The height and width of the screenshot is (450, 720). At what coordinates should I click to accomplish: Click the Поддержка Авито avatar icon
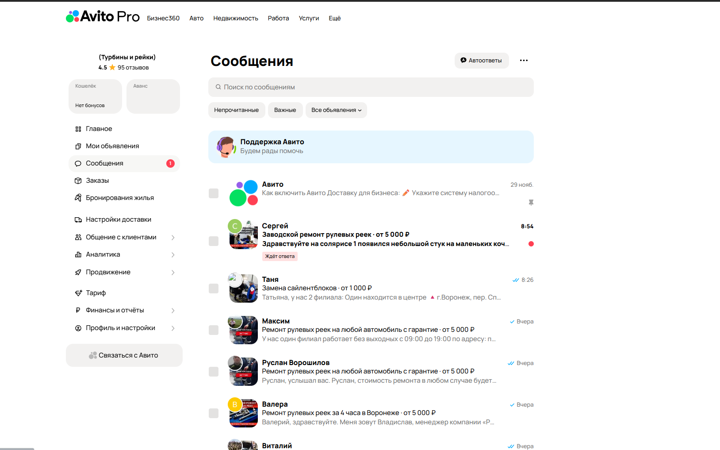click(x=226, y=147)
